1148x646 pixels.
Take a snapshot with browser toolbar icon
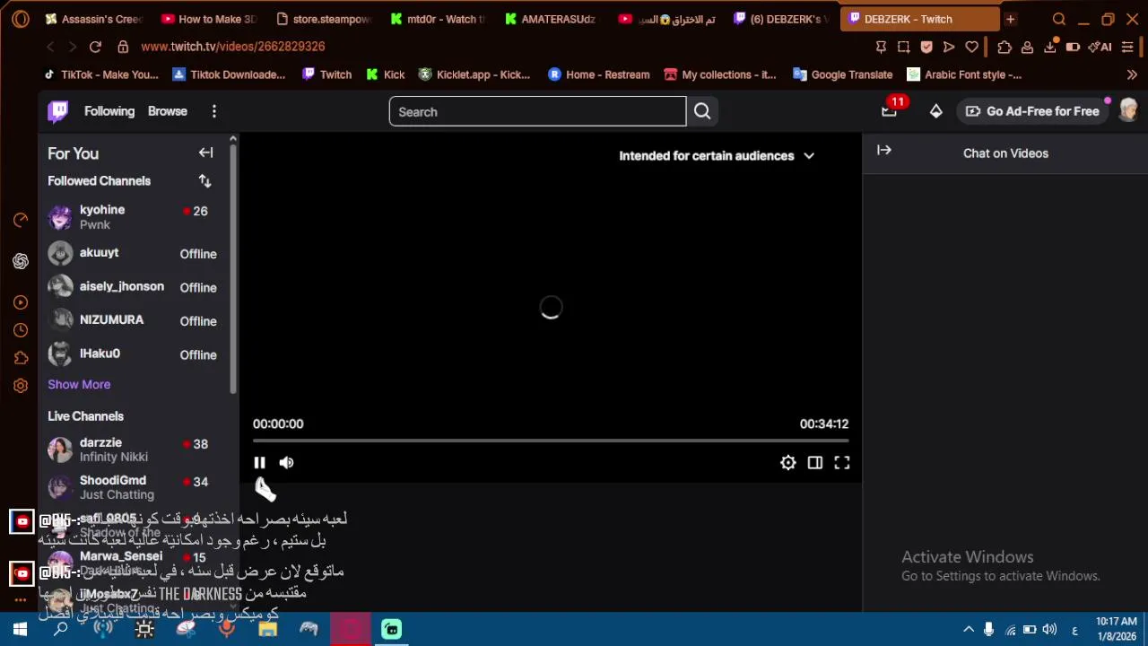[x=903, y=47]
